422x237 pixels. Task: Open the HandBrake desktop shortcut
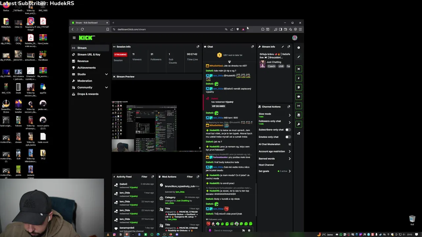(x=43, y=56)
